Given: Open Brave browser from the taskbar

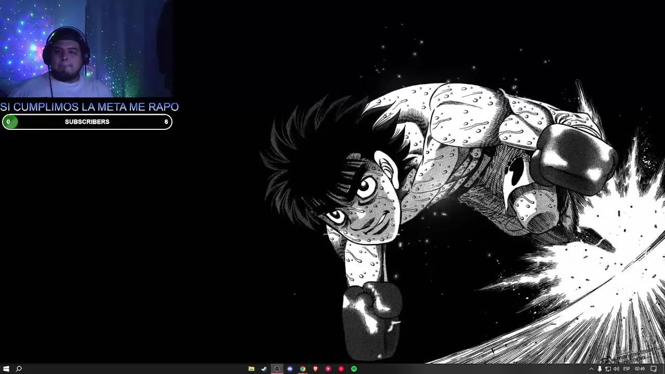Looking at the screenshot, I should 315,369.
